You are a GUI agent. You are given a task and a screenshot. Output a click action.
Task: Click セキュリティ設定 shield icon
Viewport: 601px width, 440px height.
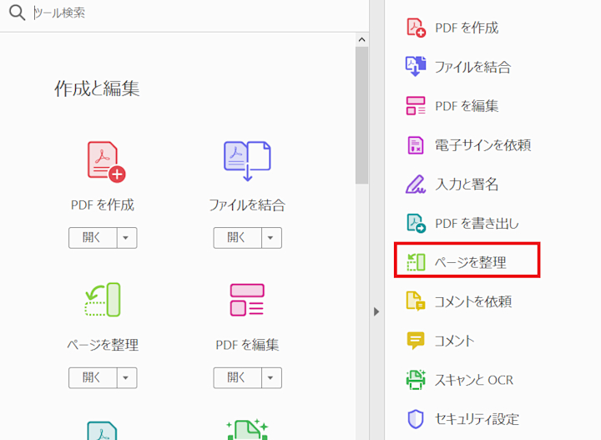pyautogui.click(x=416, y=419)
